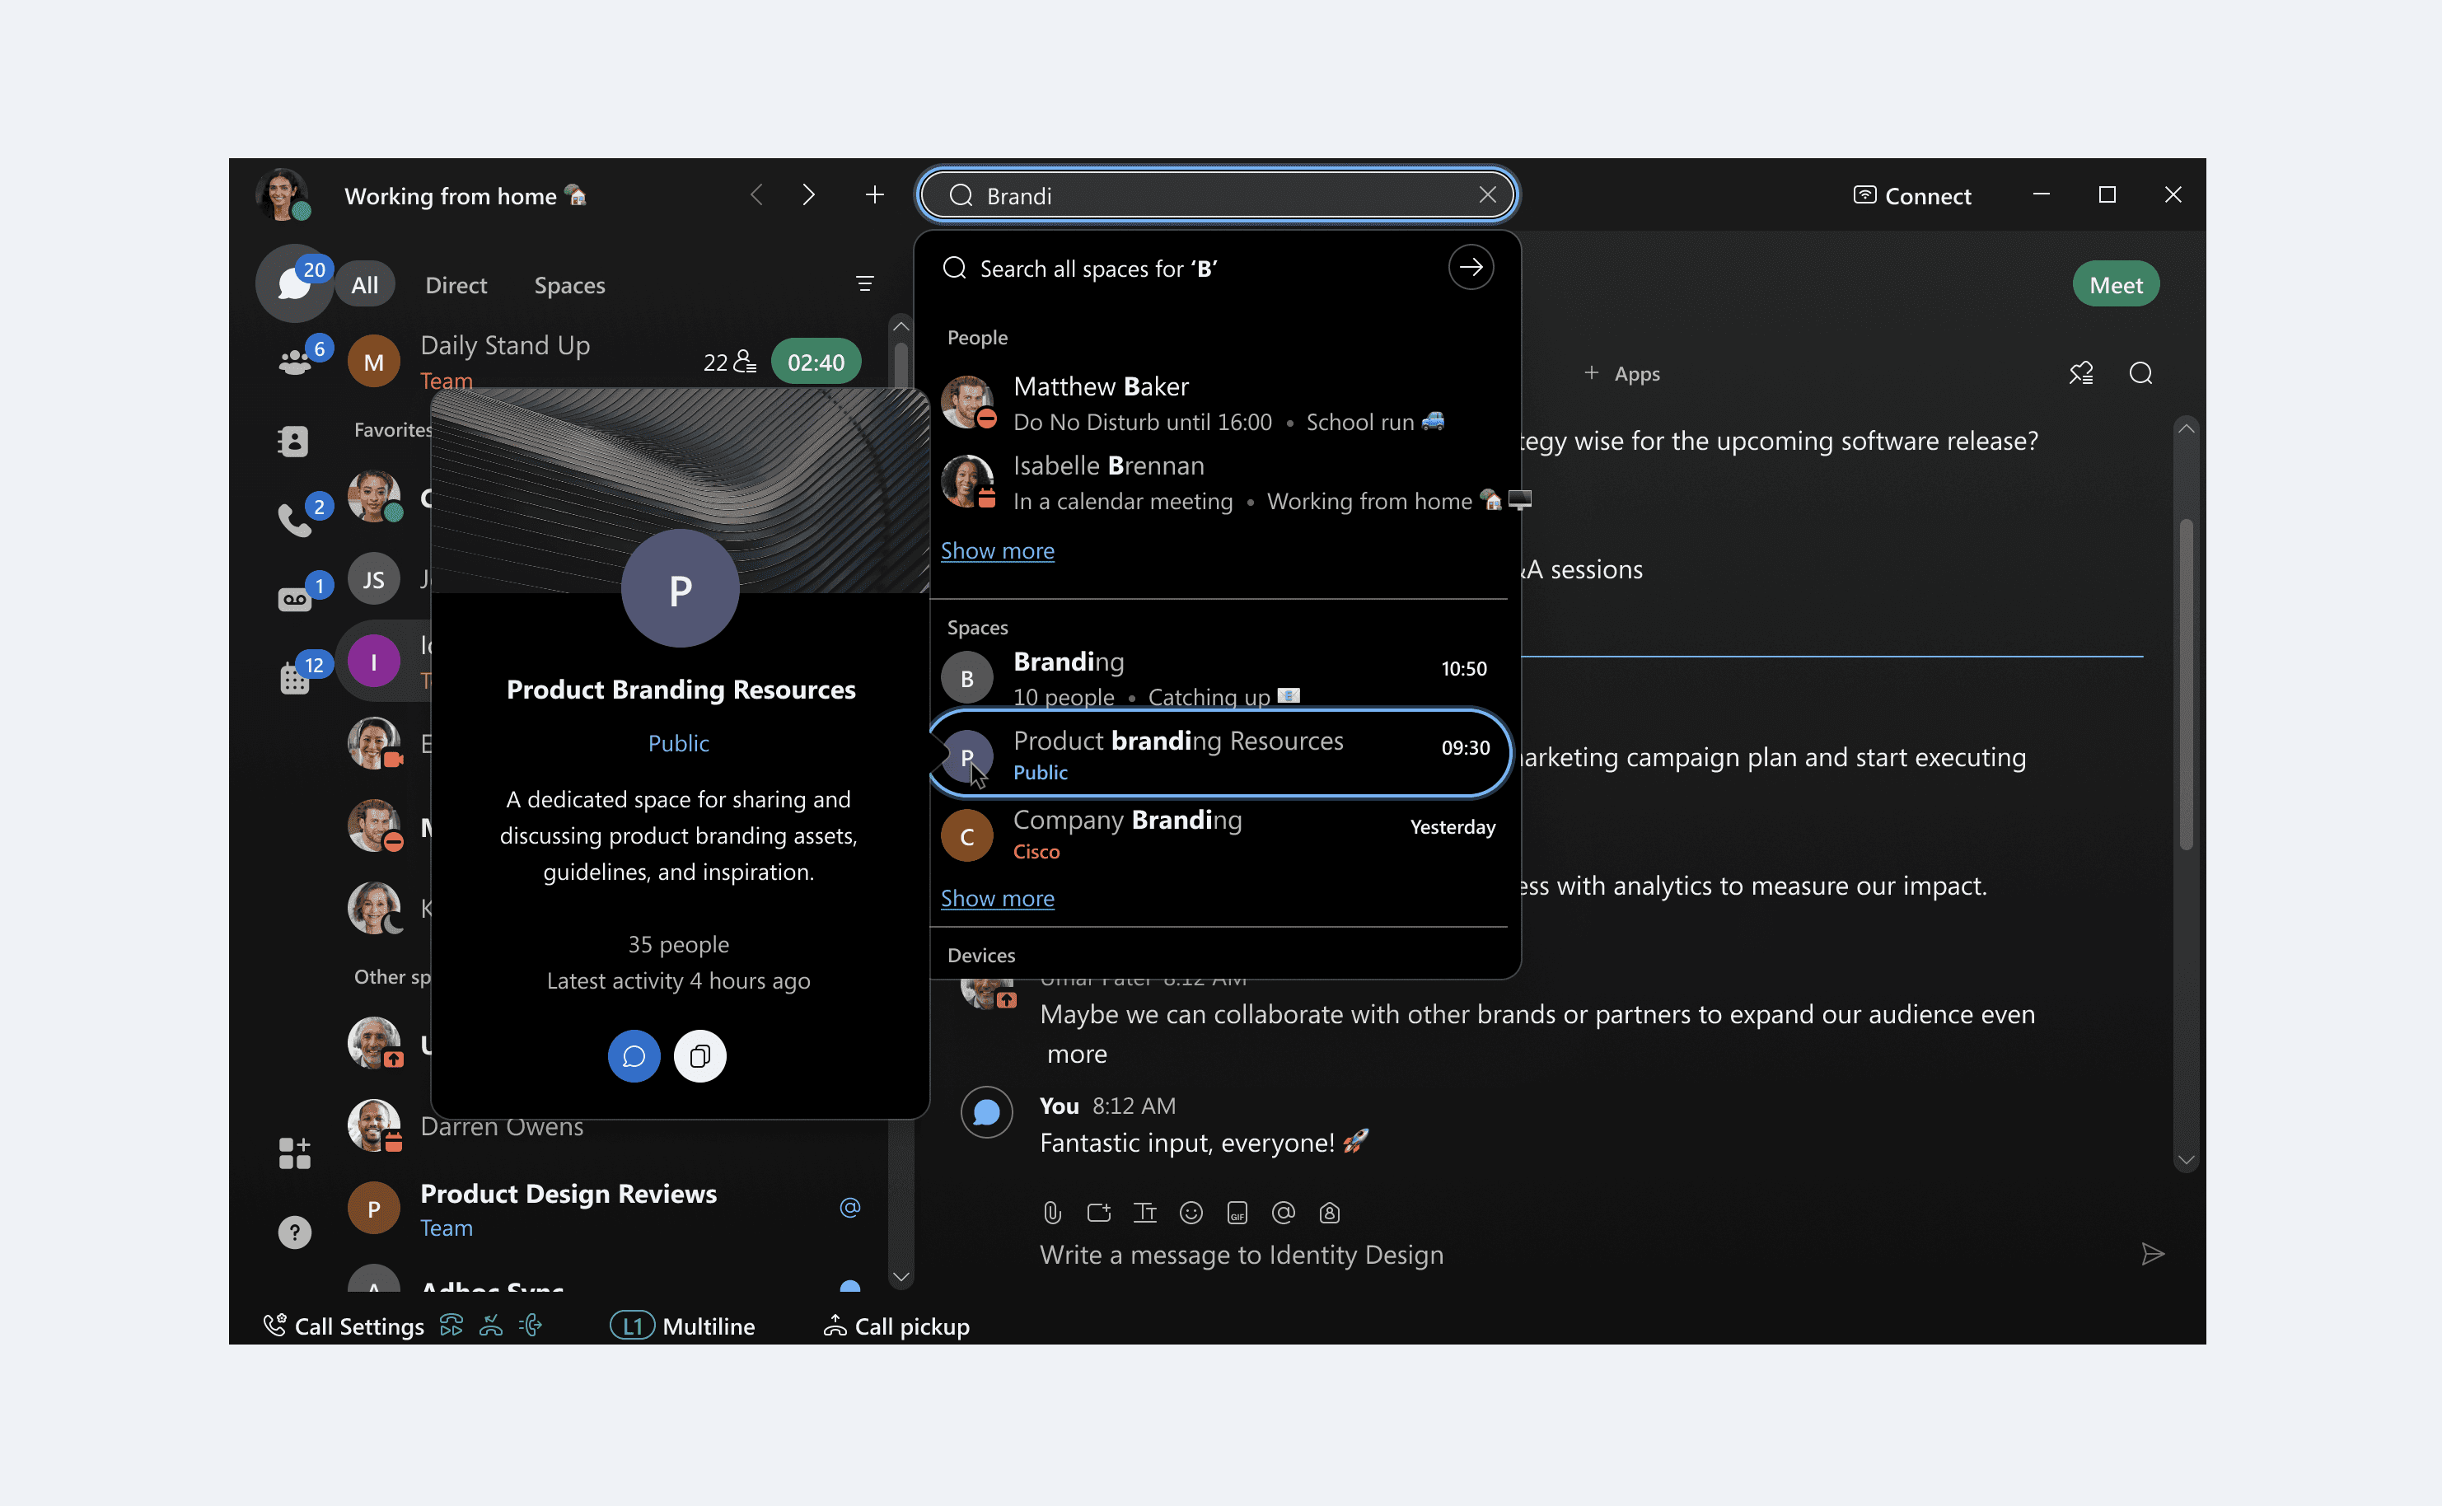The image size is (2442, 1506).
Task: Click Show more under People results
Action: tap(997, 551)
